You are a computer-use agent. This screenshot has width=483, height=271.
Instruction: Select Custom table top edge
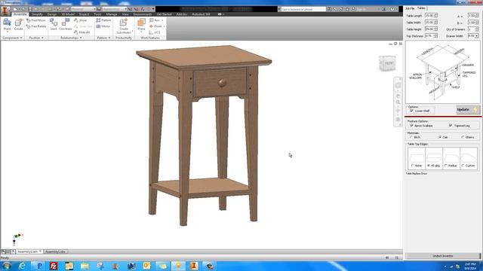(463, 166)
